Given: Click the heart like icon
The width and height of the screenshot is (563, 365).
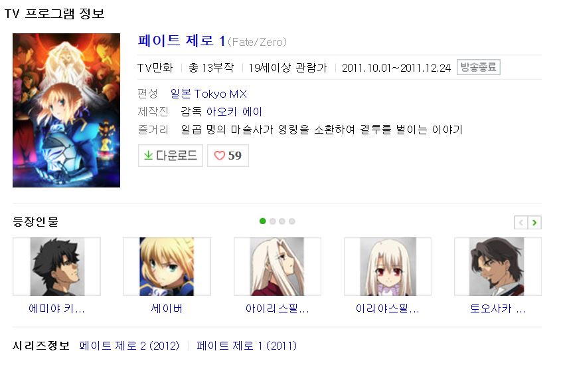Looking at the screenshot, I should (219, 156).
